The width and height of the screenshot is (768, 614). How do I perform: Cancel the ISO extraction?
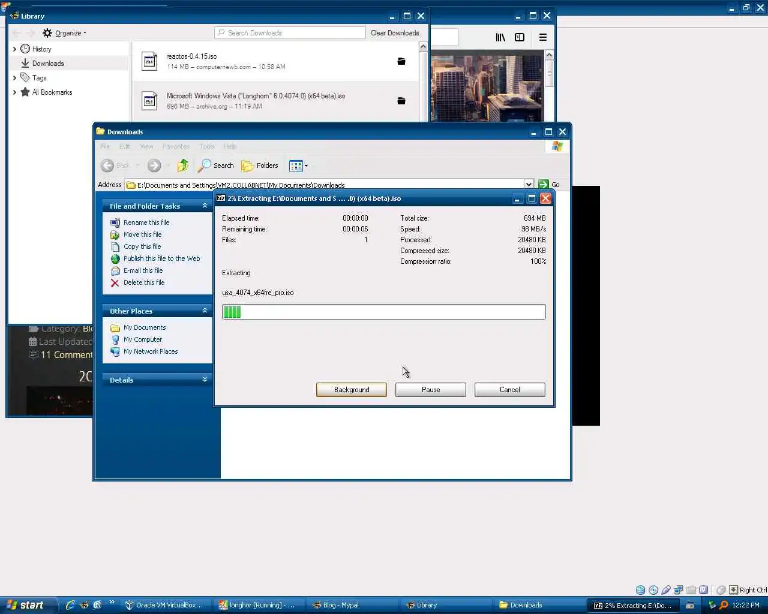(x=510, y=390)
